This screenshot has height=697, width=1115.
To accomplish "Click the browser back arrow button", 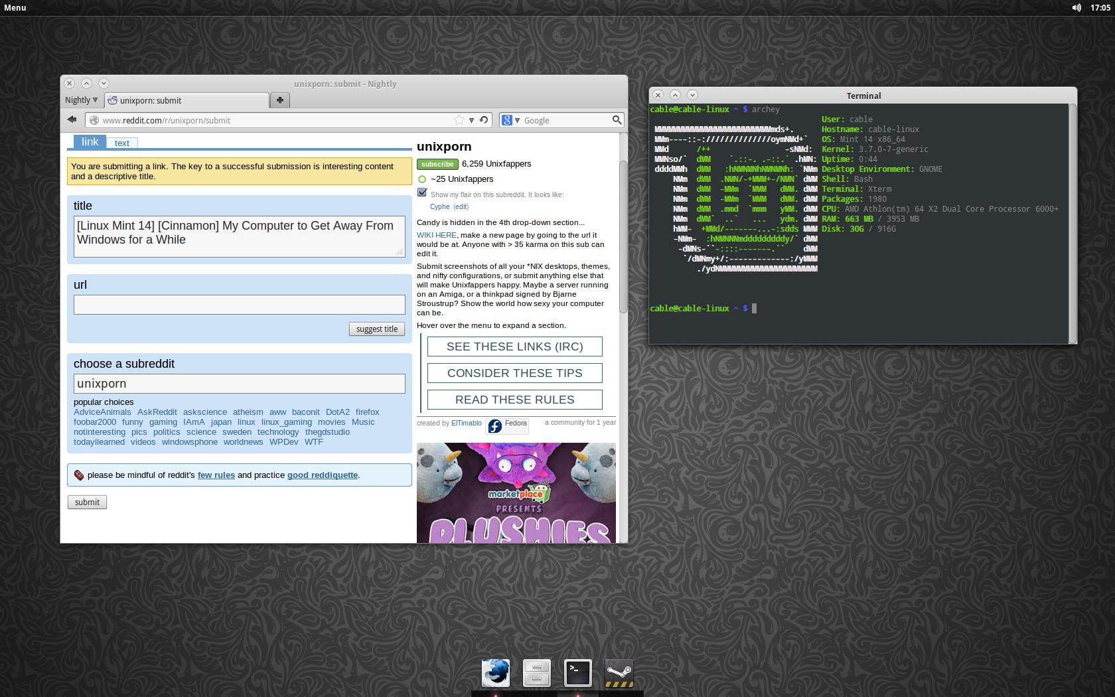I will [x=72, y=119].
